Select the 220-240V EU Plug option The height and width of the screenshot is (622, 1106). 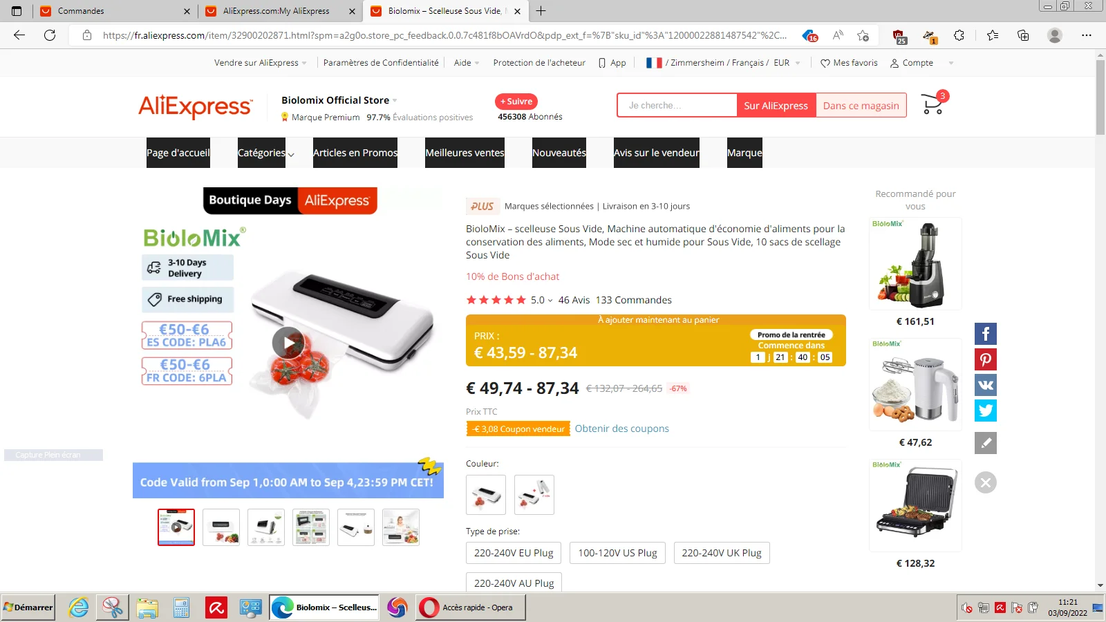point(514,553)
